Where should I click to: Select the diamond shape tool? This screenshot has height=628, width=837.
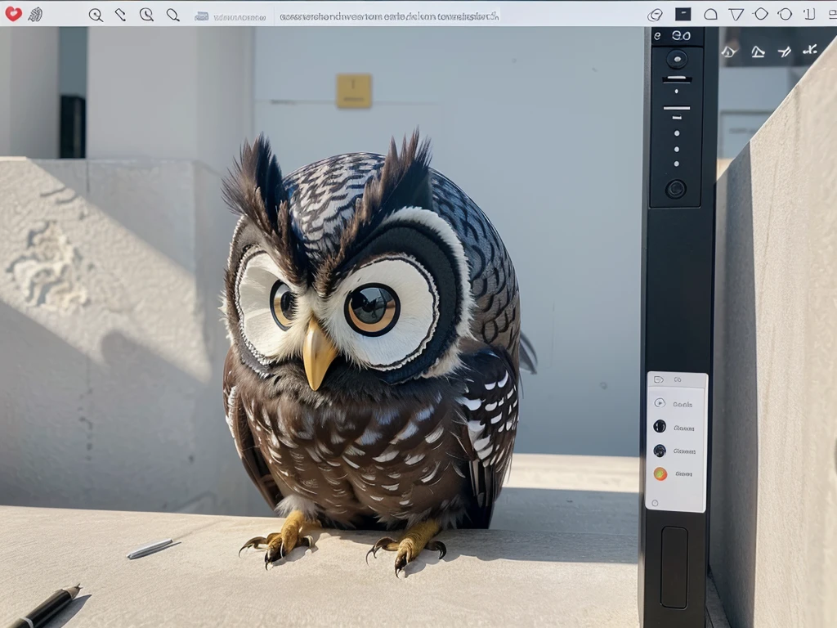click(x=760, y=14)
